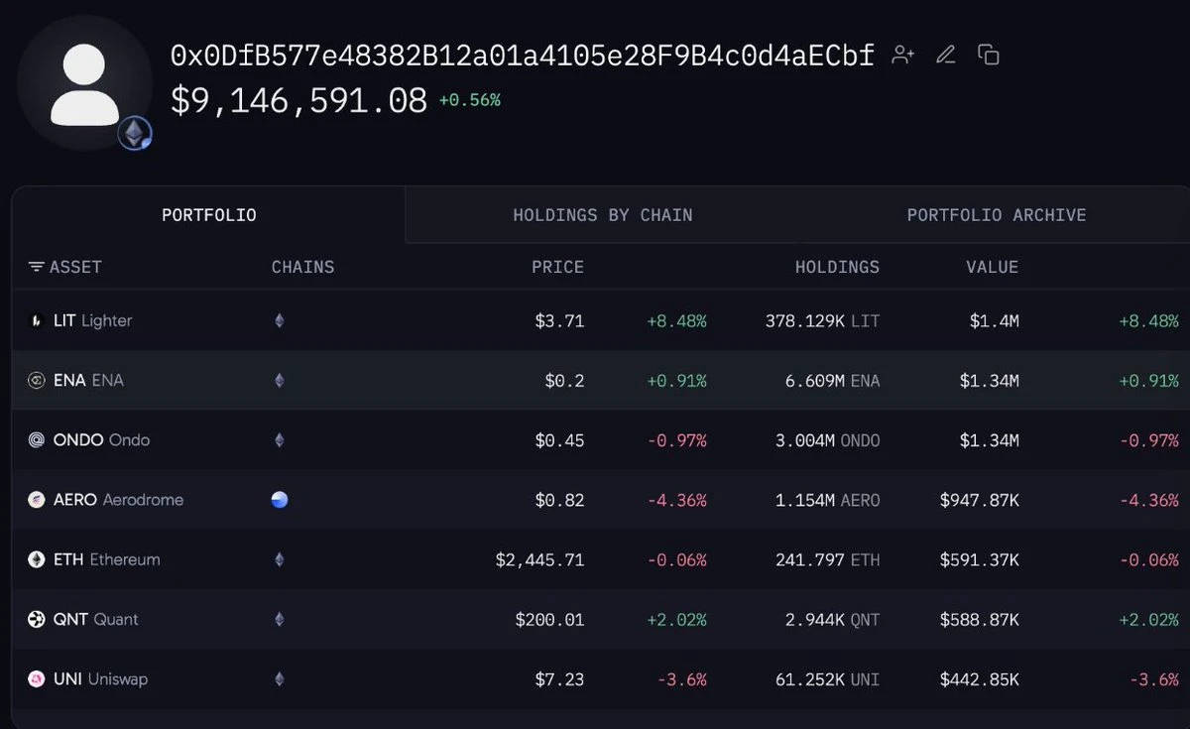
Task: Open the asset filter sort icon
Action: [37, 267]
